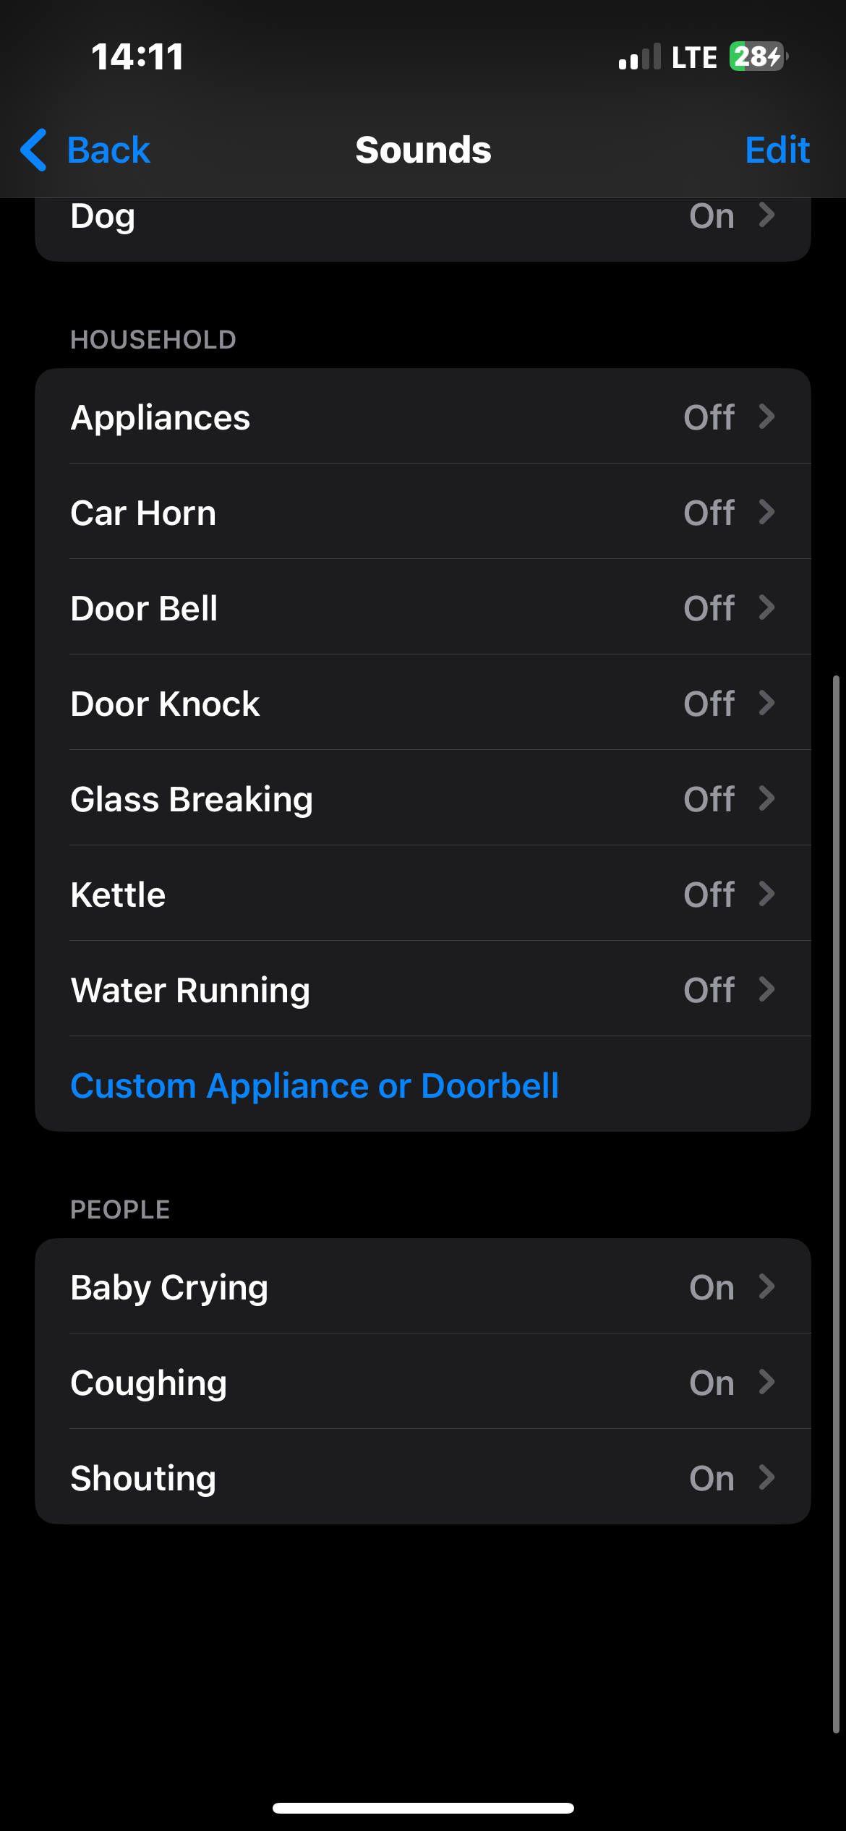This screenshot has width=846, height=1831.
Task: Open Custom Appliance or Doorbell link
Action: pos(315,1085)
